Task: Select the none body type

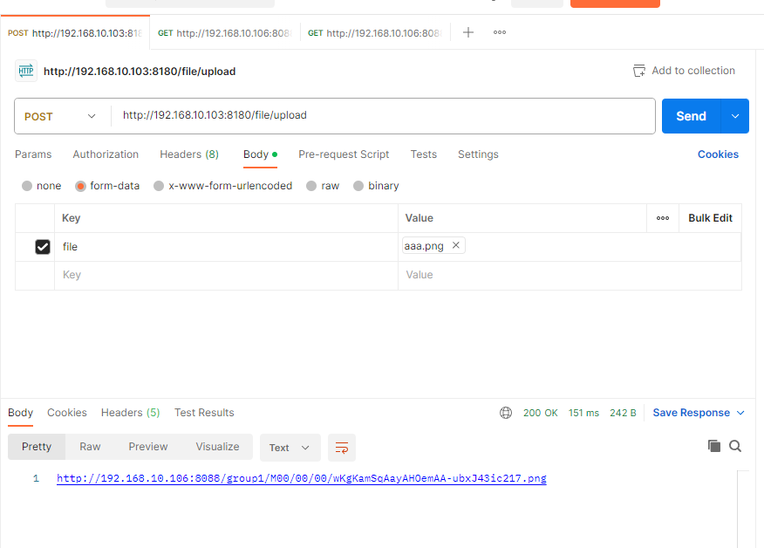Action: pyautogui.click(x=27, y=186)
